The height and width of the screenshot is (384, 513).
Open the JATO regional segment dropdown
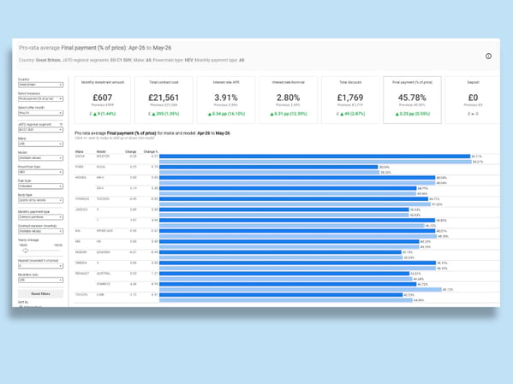coord(40,130)
